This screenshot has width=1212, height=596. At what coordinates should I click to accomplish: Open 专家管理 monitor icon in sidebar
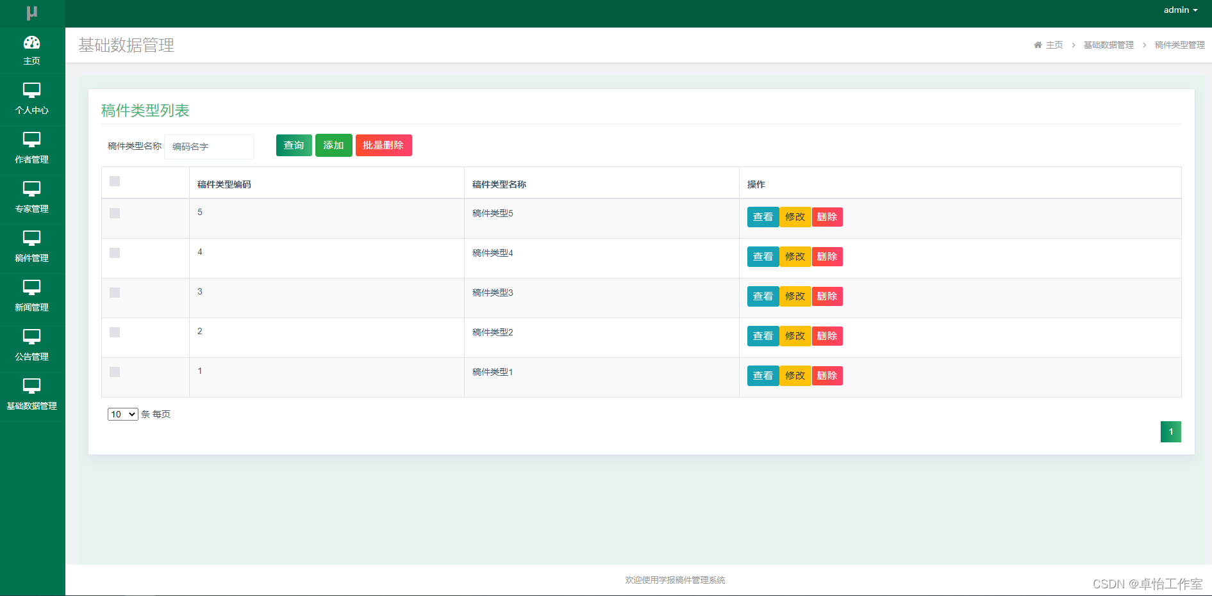point(31,189)
